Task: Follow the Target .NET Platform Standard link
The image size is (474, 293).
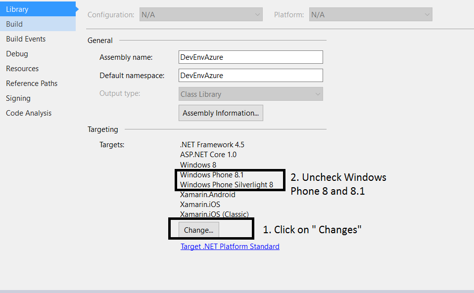Action: tap(230, 247)
